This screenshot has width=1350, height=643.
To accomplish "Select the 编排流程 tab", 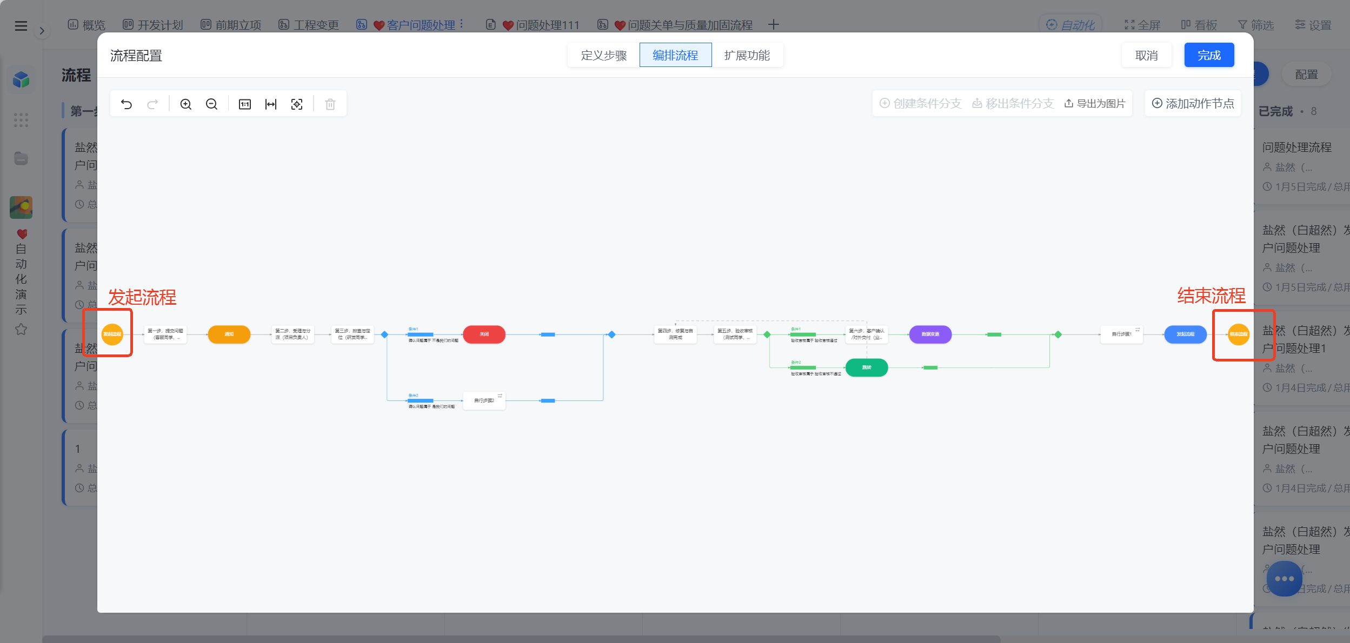I will point(675,55).
